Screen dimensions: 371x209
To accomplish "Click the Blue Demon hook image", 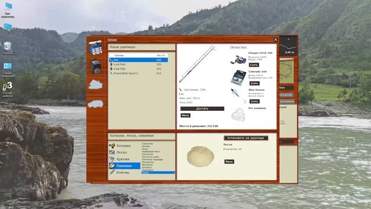I will coord(238,96).
